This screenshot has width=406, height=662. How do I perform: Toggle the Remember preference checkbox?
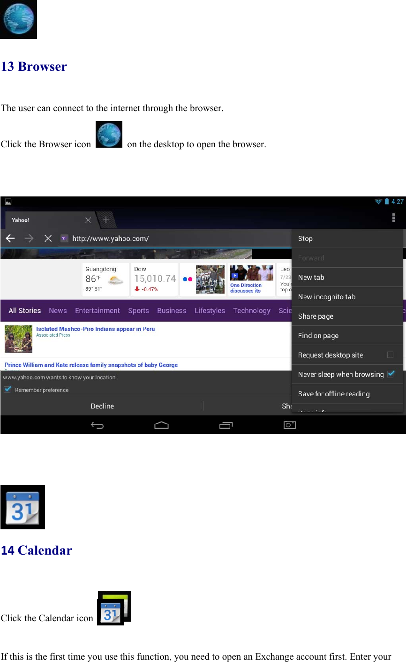pos(8,390)
